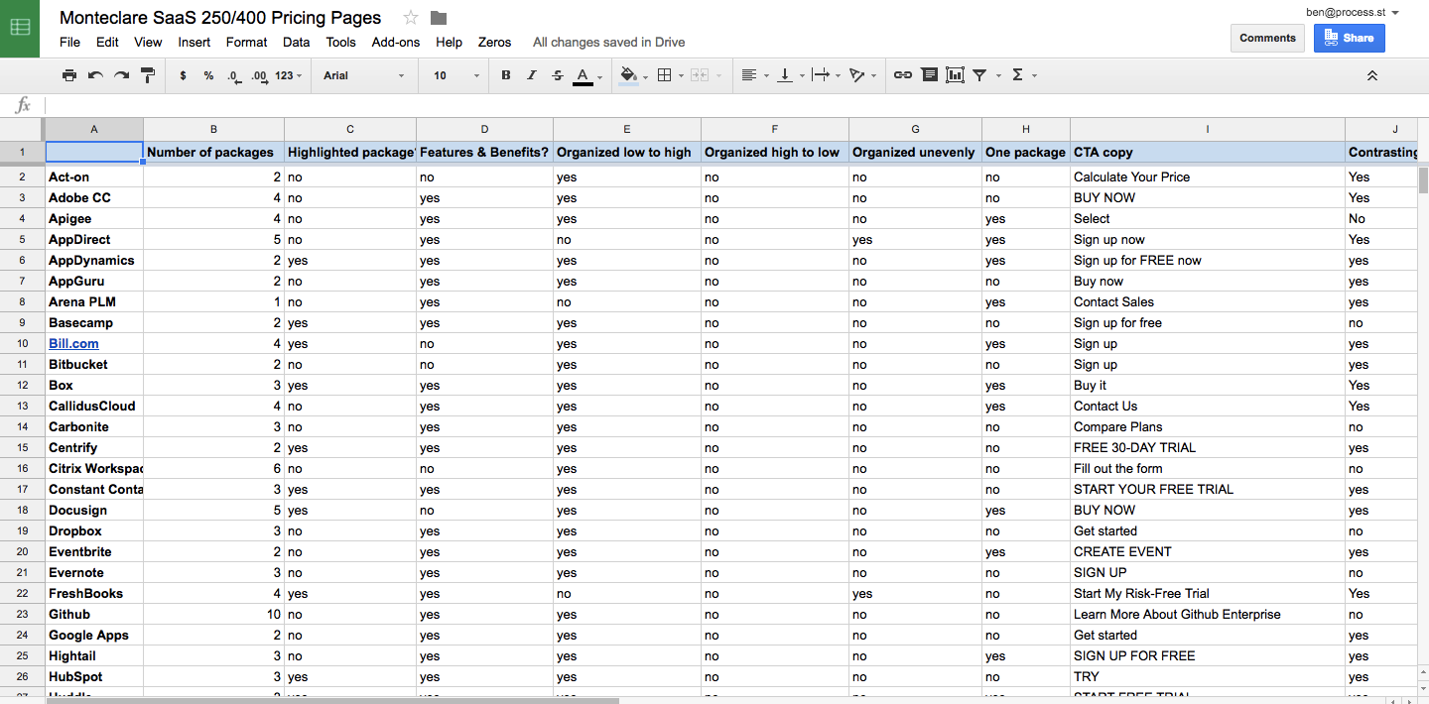Screen dimensions: 1429x704
Task: Decrease decimal places
Action: click(x=233, y=75)
